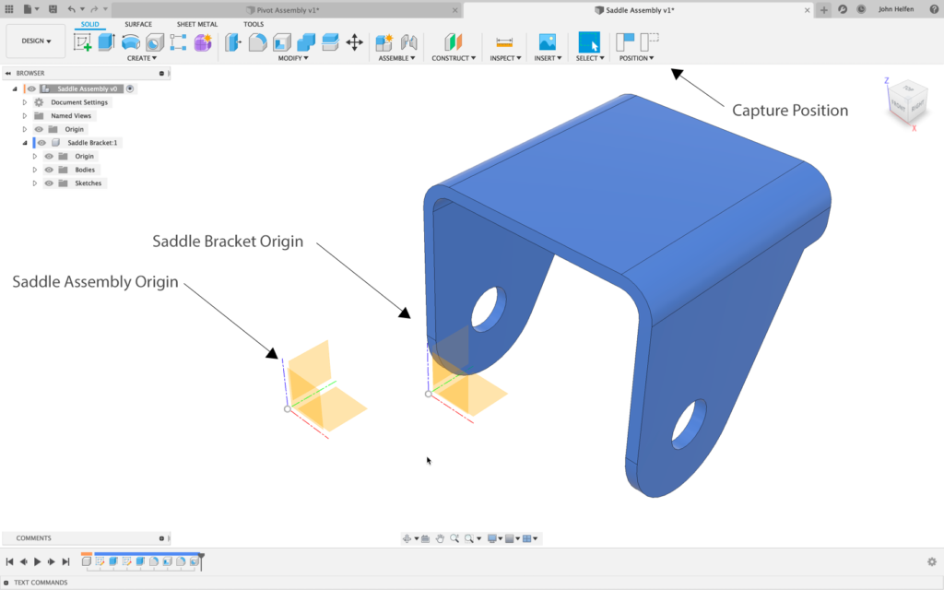Viewport: 944px width, 590px height.
Task: Open the Data Panel grid icon
Action: click(x=9, y=9)
